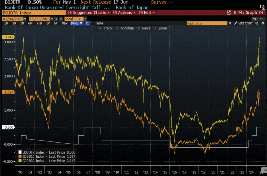Select the 1Y range tab
Image resolution: width=267 pixels, height=176 pixels.
point(48,23)
